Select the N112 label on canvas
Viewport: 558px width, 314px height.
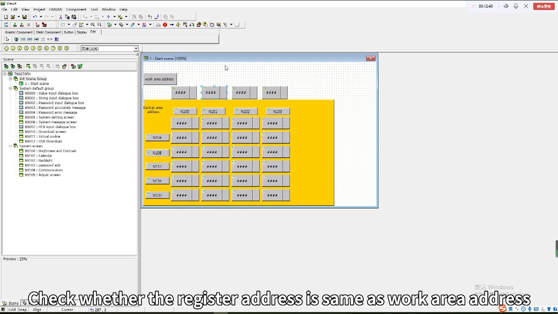coord(157,167)
